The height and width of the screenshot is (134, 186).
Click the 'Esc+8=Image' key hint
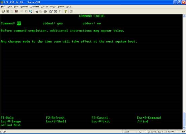pos(11,122)
